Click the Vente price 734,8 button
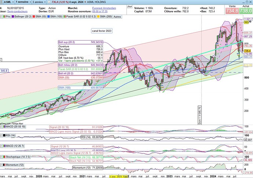This screenshot has width=253, height=178. tap(232, 11)
